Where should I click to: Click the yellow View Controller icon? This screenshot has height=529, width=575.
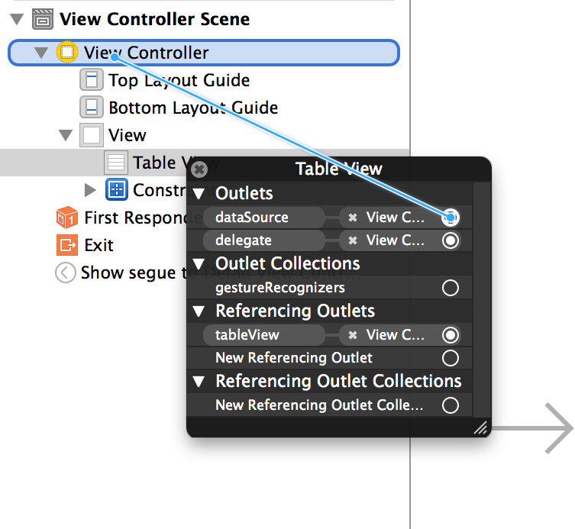tap(67, 53)
